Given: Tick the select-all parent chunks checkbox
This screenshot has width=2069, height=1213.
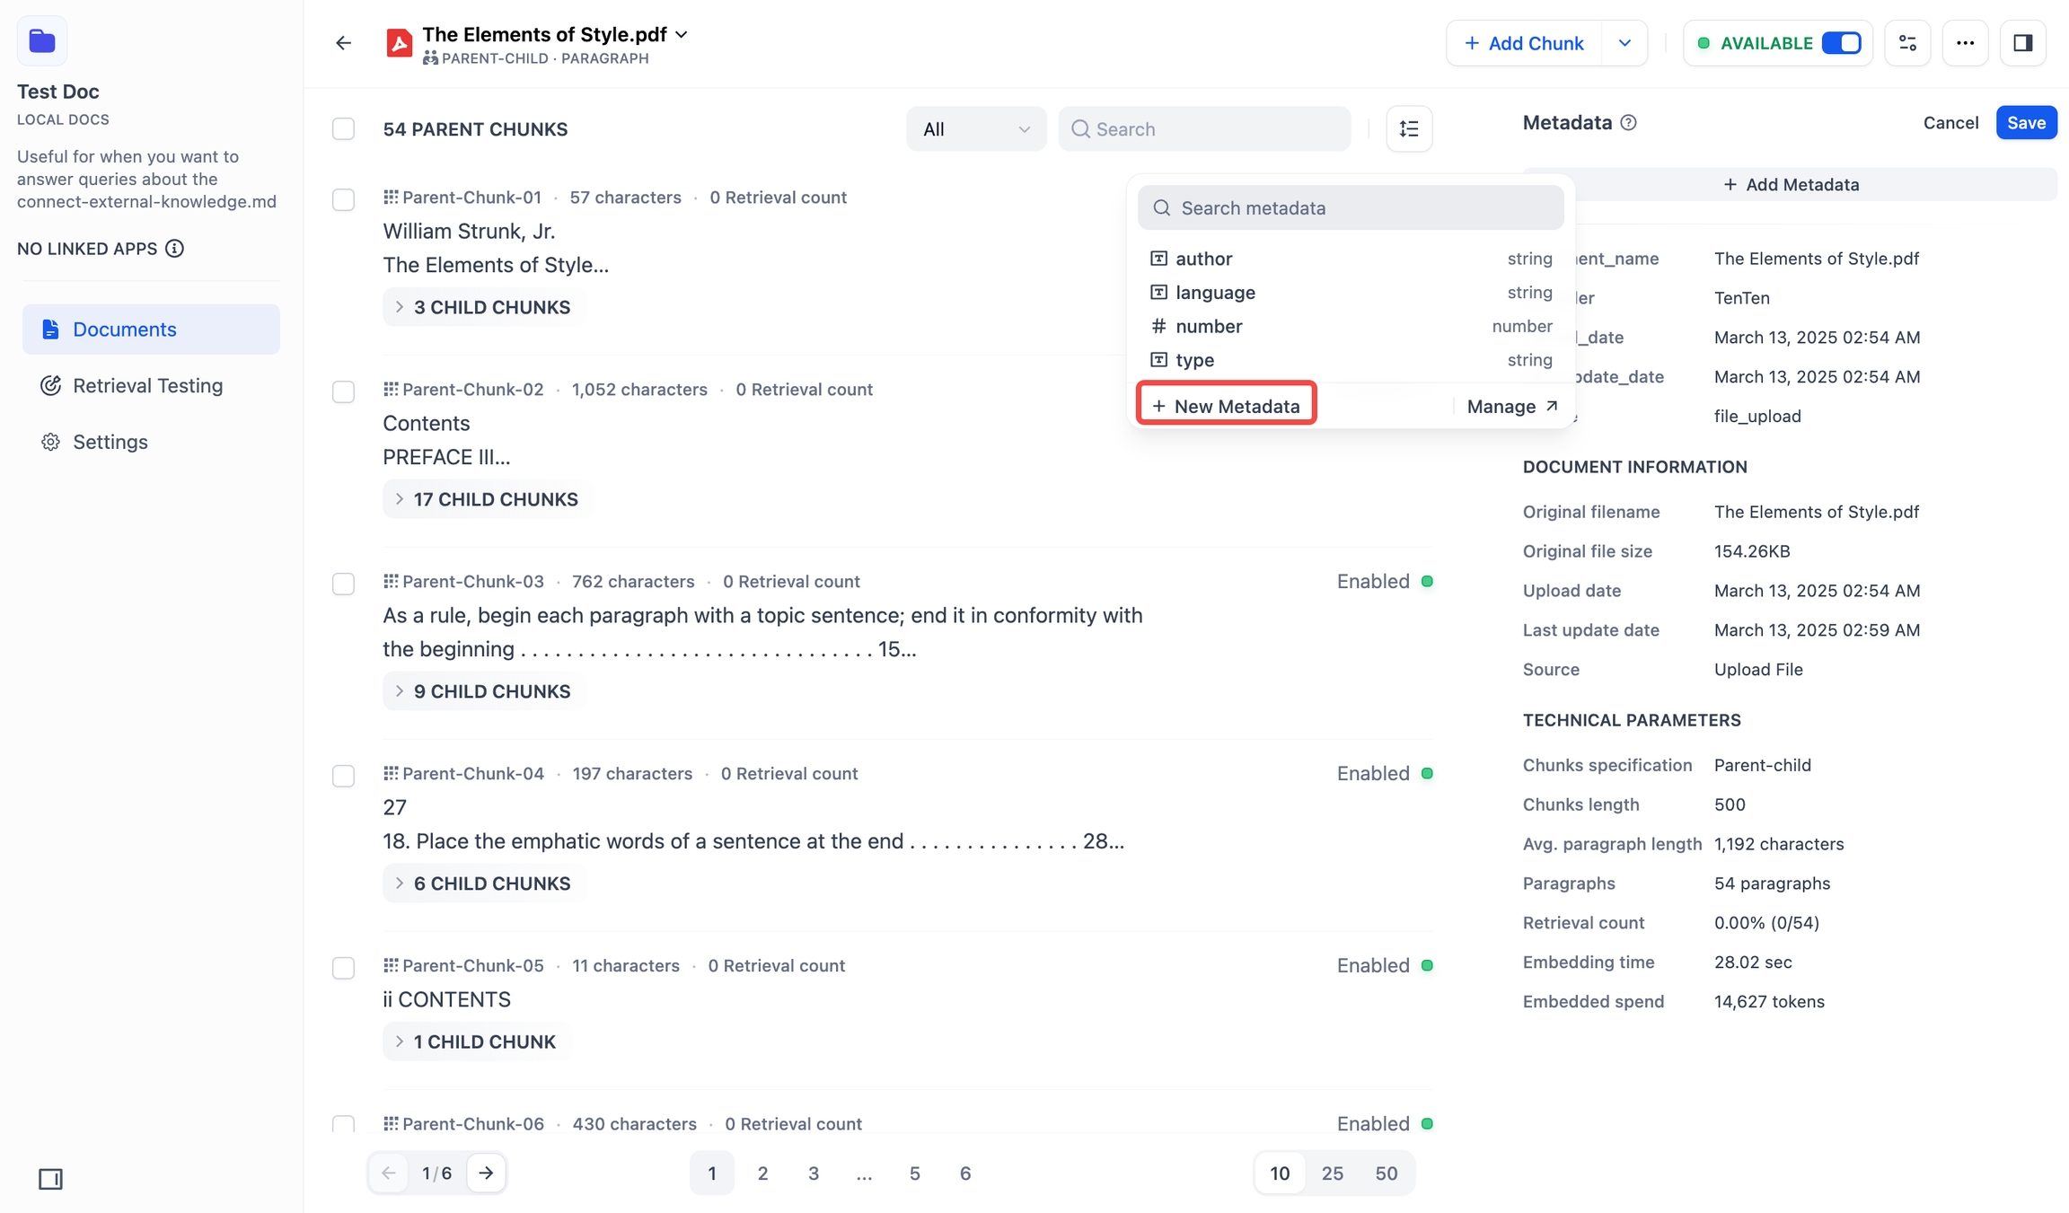Looking at the screenshot, I should pos(343,129).
